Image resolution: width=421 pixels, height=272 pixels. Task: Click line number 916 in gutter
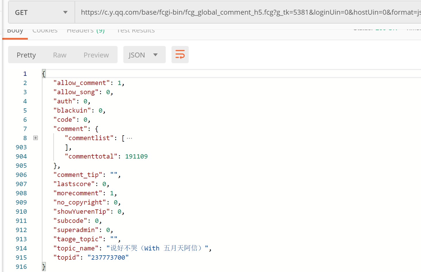(x=21, y=267)
